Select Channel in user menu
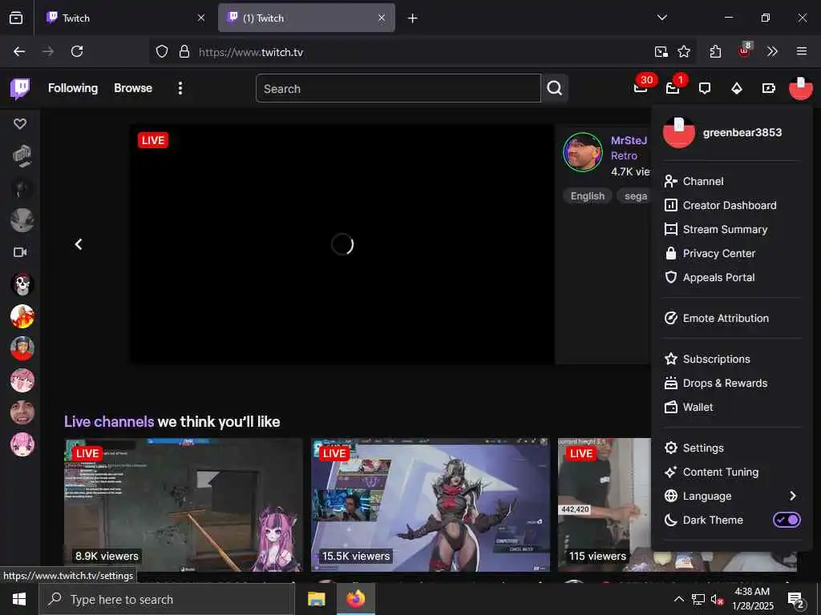 click(x=731, y=181)
